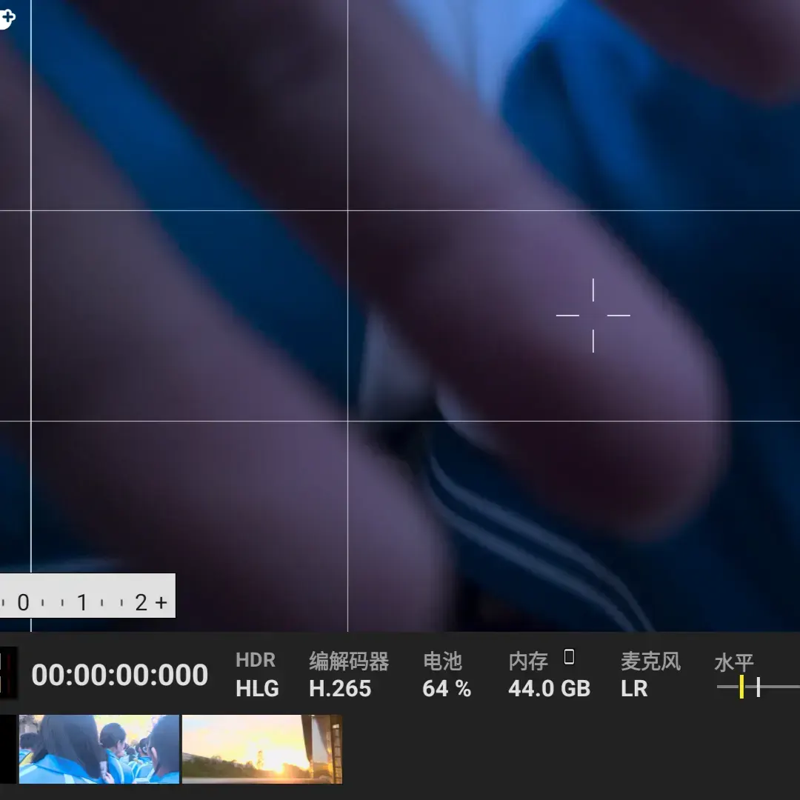The width and height of the screenshot is (800, 800).
Task: Click the yellow marker on level indicator
Action: tap(741, 687)
